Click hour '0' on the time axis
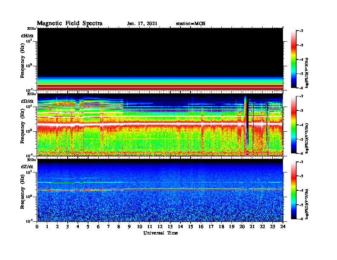 [37, 227]
